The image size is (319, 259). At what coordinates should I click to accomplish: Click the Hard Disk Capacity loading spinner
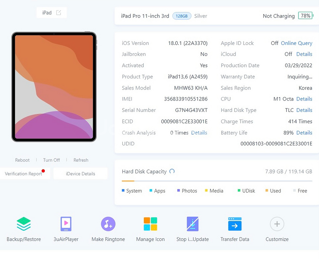point(172,171)
